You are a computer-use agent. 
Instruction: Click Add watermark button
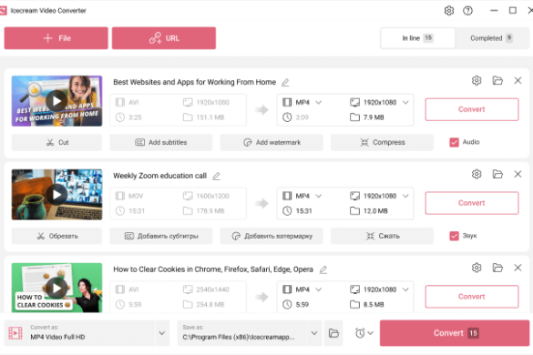[x=272, y=142]
